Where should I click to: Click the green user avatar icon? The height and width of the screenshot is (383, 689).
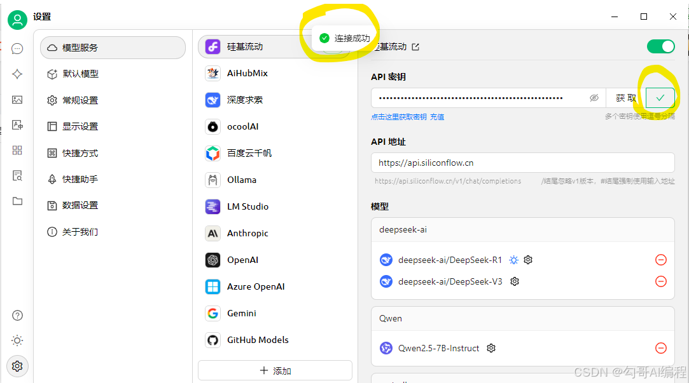pyautogui.click(x=18, y=20)
